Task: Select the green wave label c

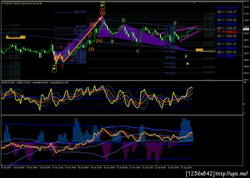Action: [138, 51]
